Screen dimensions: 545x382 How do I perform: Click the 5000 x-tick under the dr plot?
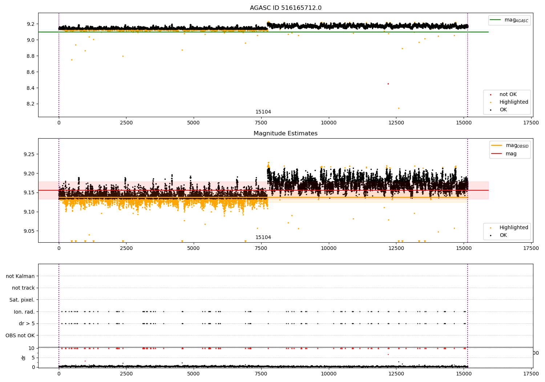pos(194,374)
